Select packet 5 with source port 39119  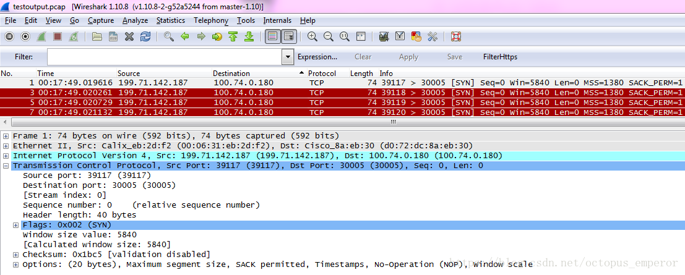click(x=343, y=103)
